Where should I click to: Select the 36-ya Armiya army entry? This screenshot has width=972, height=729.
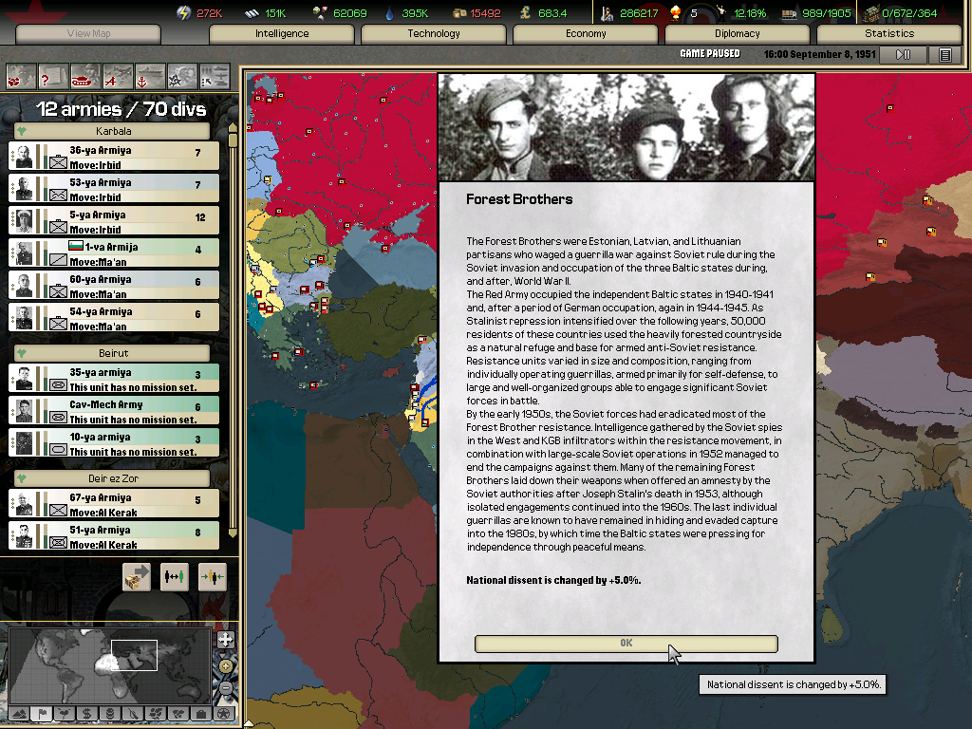(114, 157)
